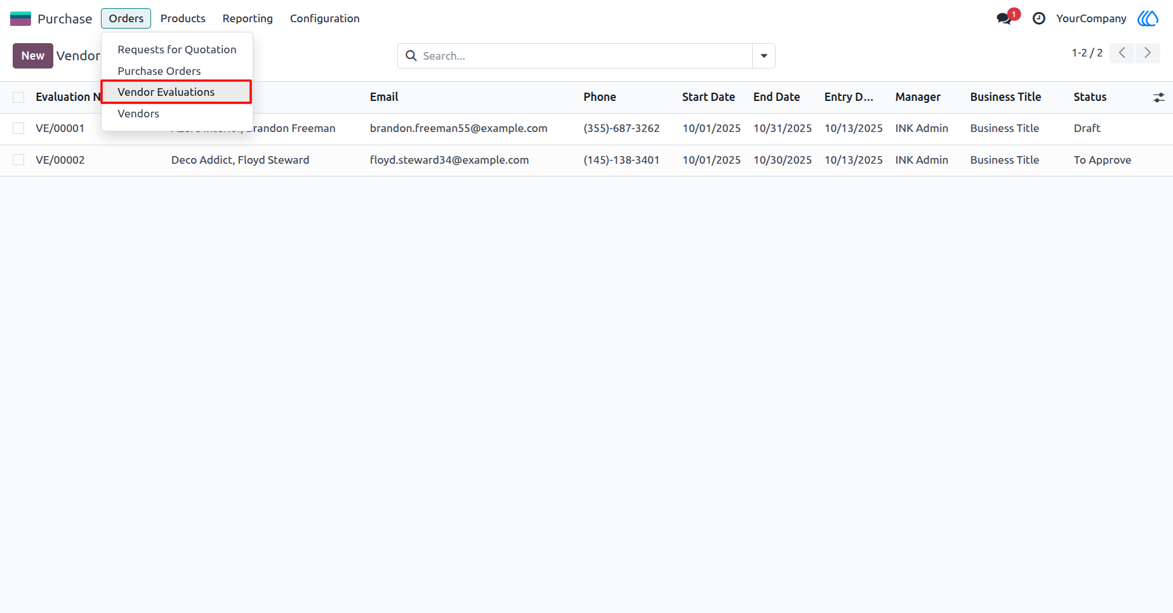Click the 1-2 / 2 pager counter

tap(1087, 53)
